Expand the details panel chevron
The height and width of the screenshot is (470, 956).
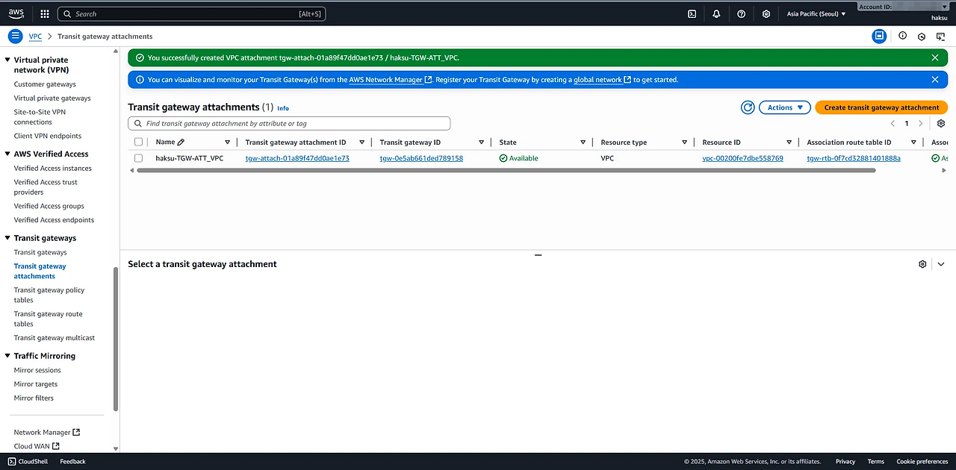point(941,264)
